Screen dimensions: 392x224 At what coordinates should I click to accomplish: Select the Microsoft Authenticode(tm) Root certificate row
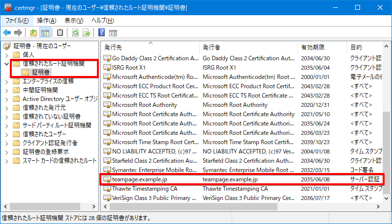tap(242, 77)
